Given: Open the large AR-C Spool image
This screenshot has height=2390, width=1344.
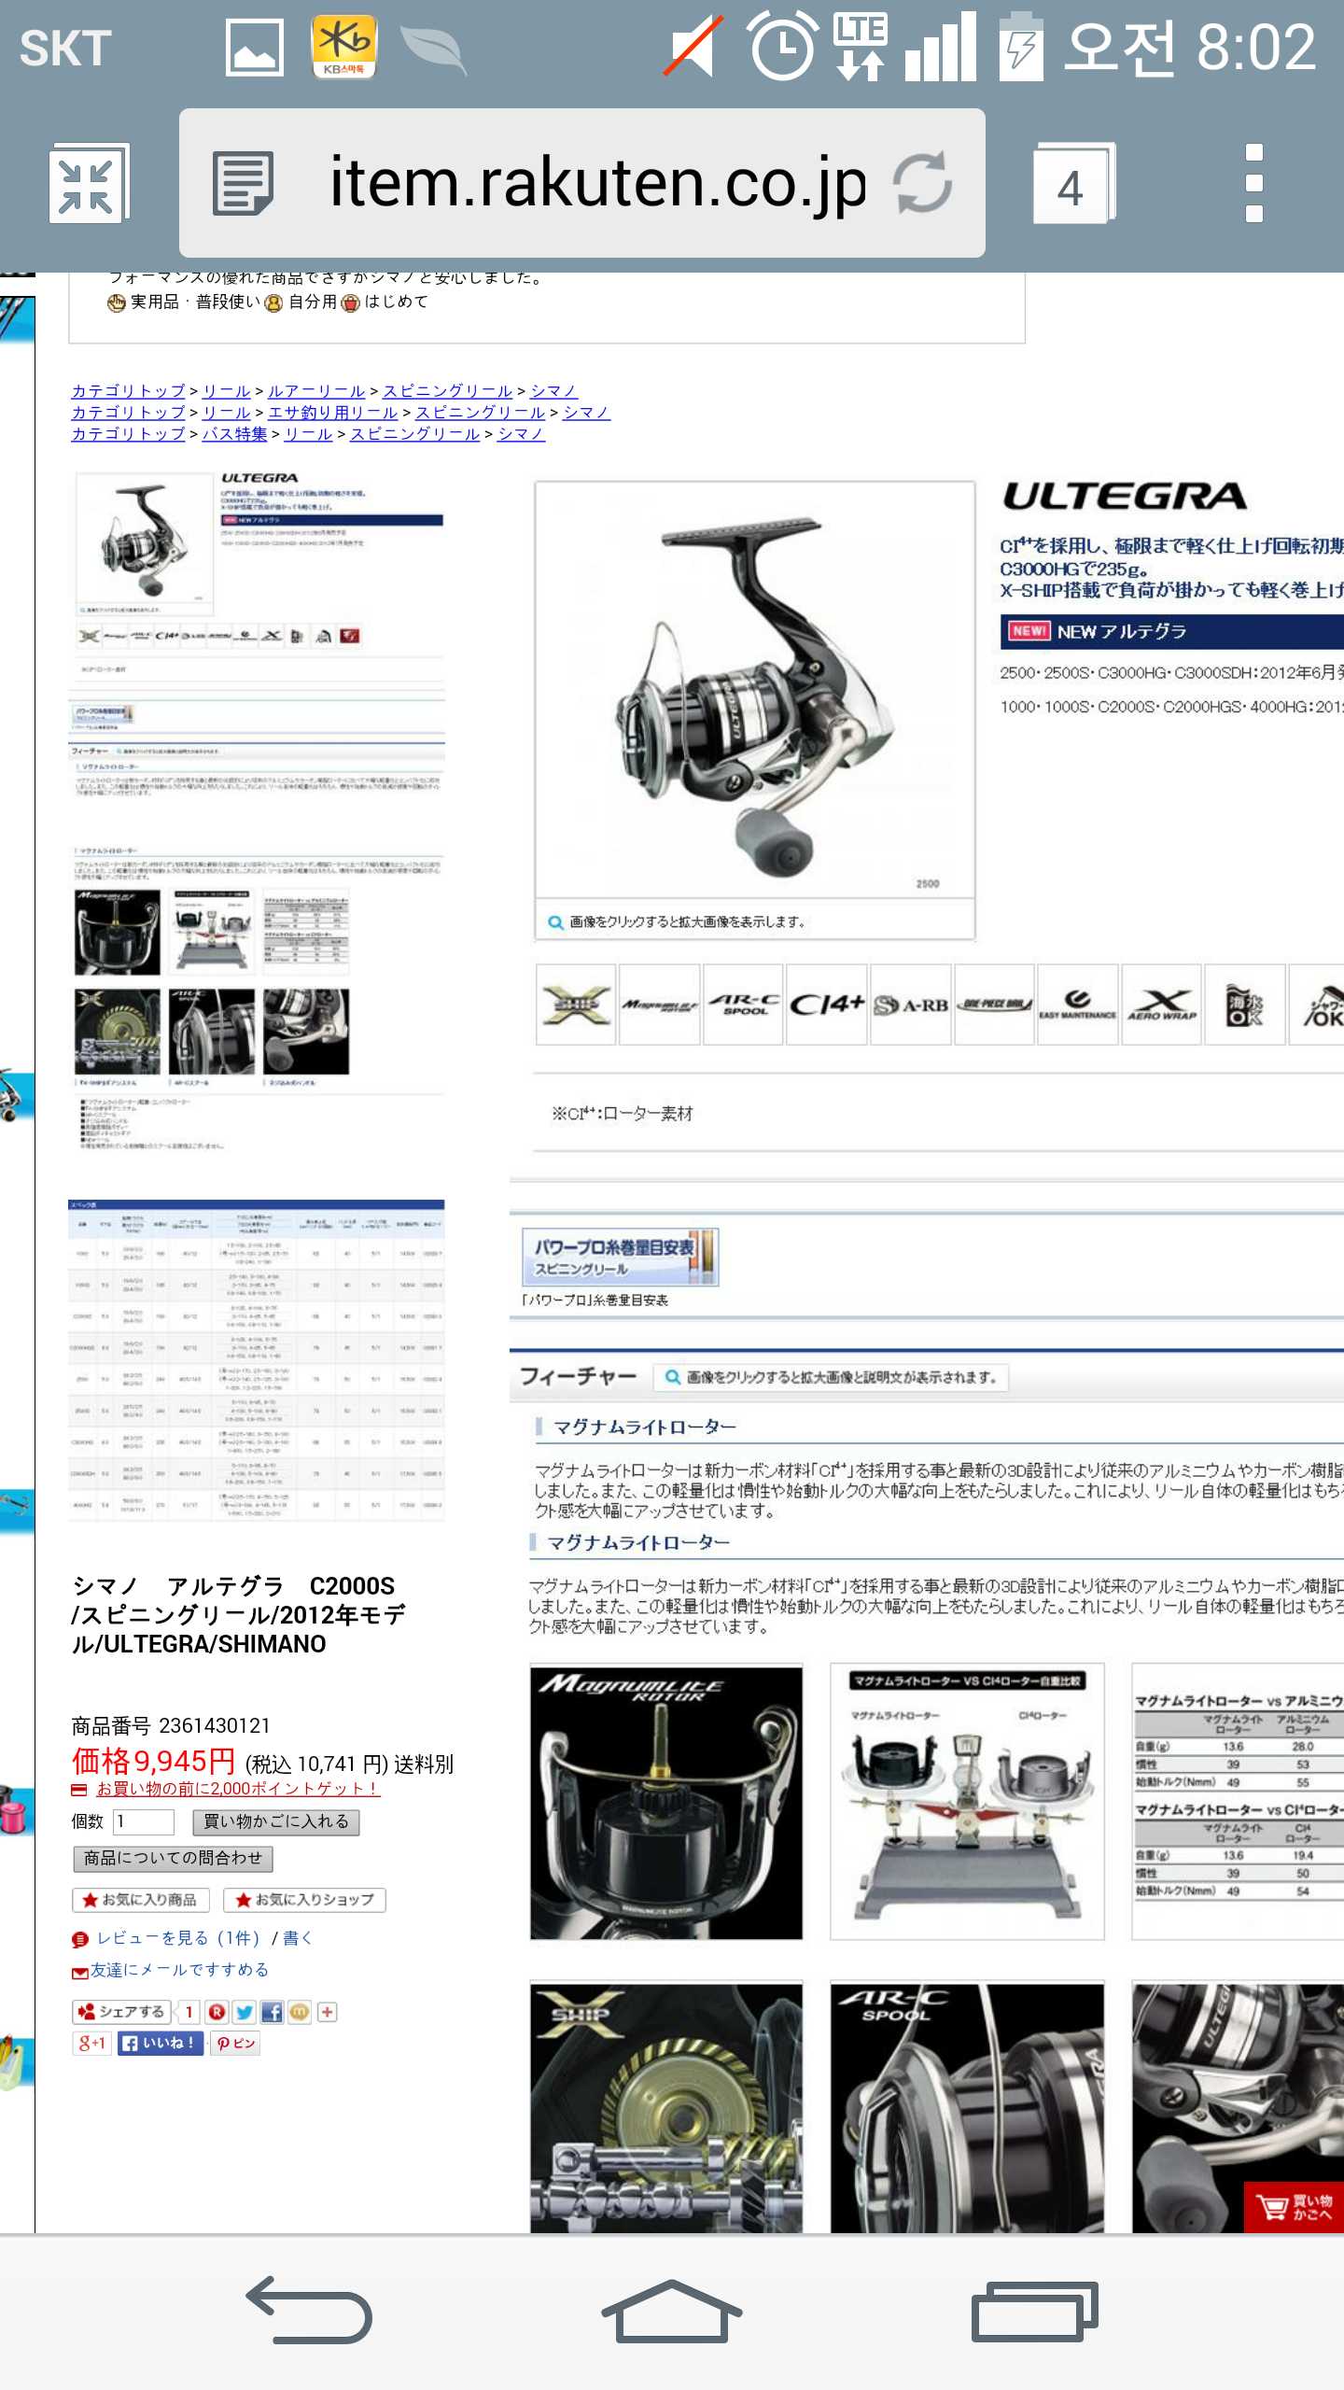Looking at the screenshot, I should pyautogui.click(x=967, y=2108).
